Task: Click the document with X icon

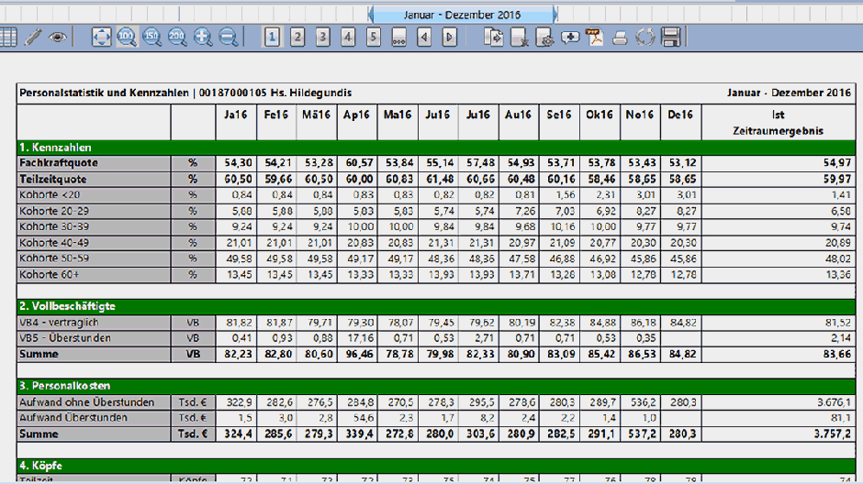Action: [x=519, y=38]
